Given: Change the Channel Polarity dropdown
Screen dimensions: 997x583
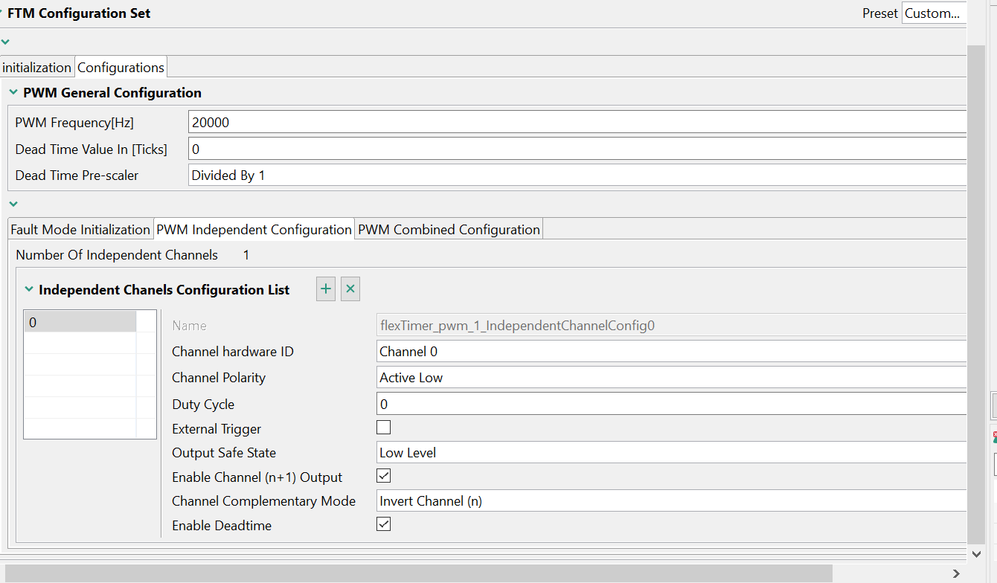Looking at the screenshot, I should point(671,378).
